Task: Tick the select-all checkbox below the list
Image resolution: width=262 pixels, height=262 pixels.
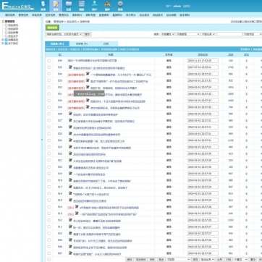Action: pyautogui.click(x=49, y=259)
